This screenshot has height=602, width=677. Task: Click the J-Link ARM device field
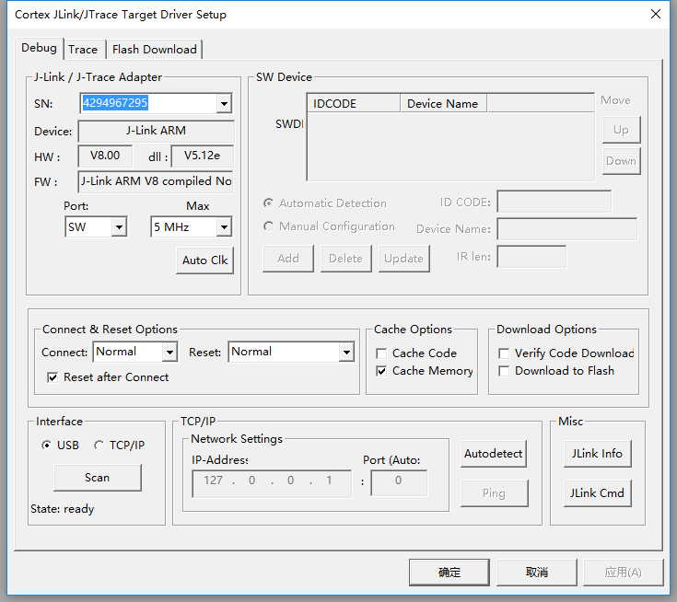point(156,132)
